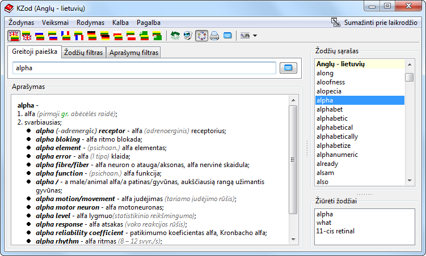Image resolution: width=426 pixels, height=256 pixels.
Task: Click the KZod book icon in title bar
Action: pos(9,8)
